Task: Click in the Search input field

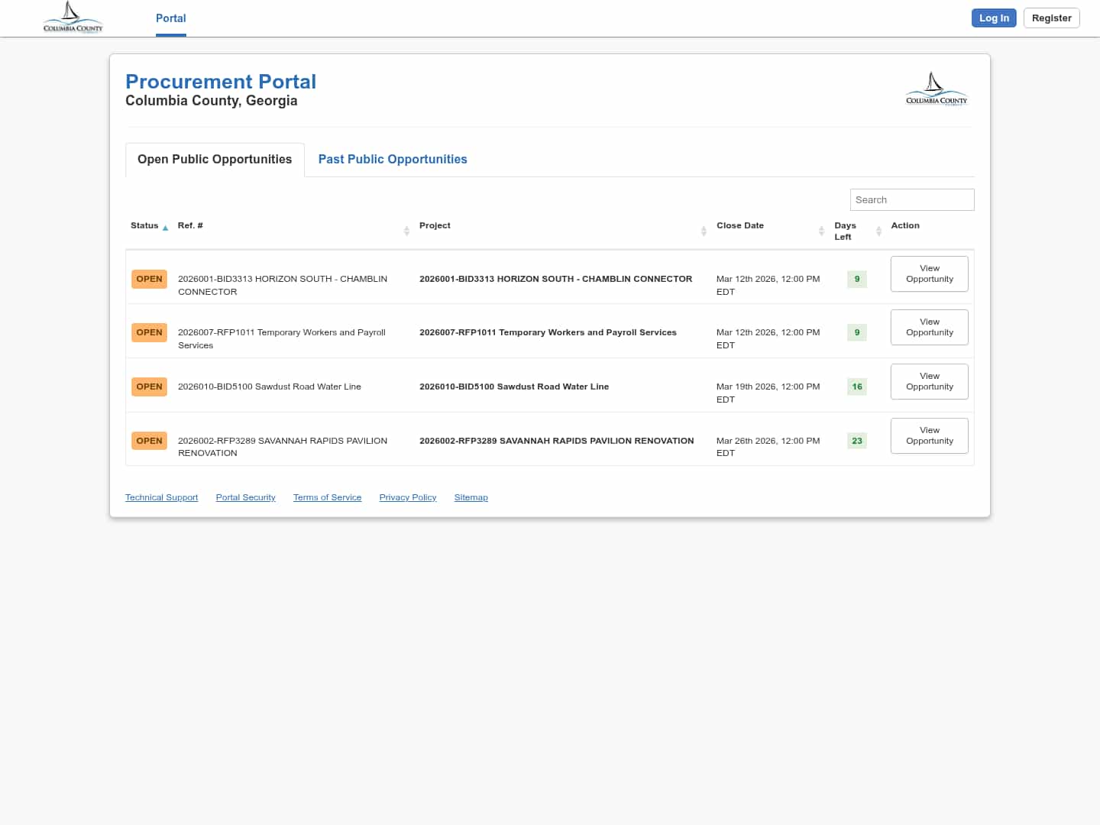Action: click(x=911, y=199)
